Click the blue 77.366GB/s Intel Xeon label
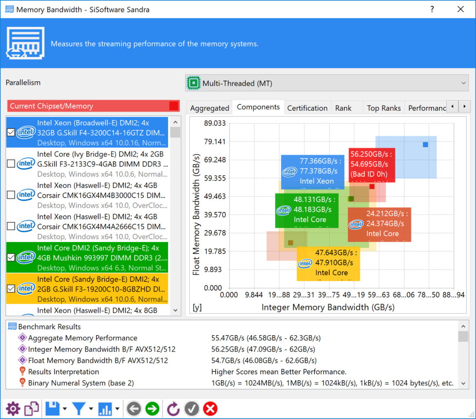This screenshot has height=419, width=476. pyautogui.click(x=313, y=172)
